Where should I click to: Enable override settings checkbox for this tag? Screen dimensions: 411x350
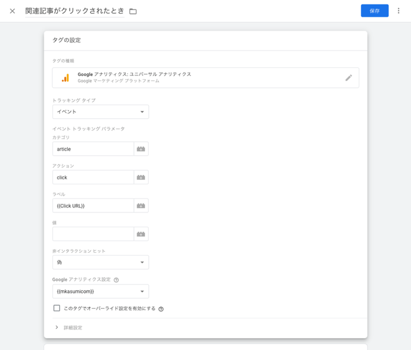57,308
